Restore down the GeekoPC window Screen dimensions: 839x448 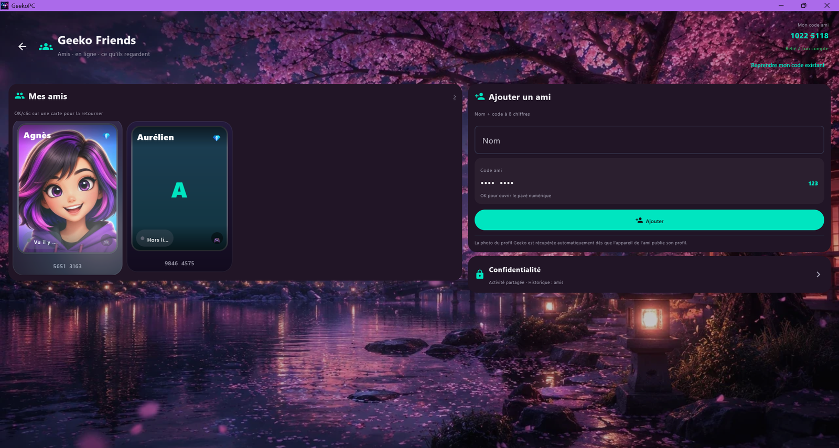803,5
